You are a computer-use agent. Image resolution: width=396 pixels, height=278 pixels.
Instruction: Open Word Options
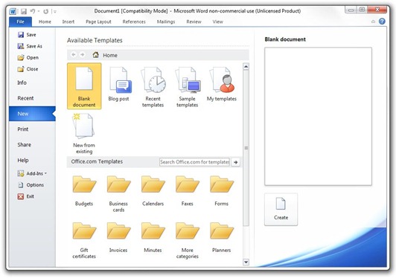[31, 185]
